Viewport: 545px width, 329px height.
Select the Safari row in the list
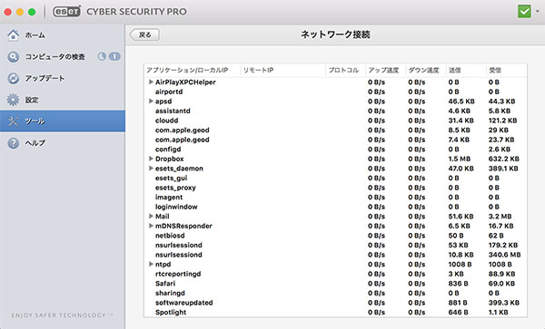tap(335, 284)
